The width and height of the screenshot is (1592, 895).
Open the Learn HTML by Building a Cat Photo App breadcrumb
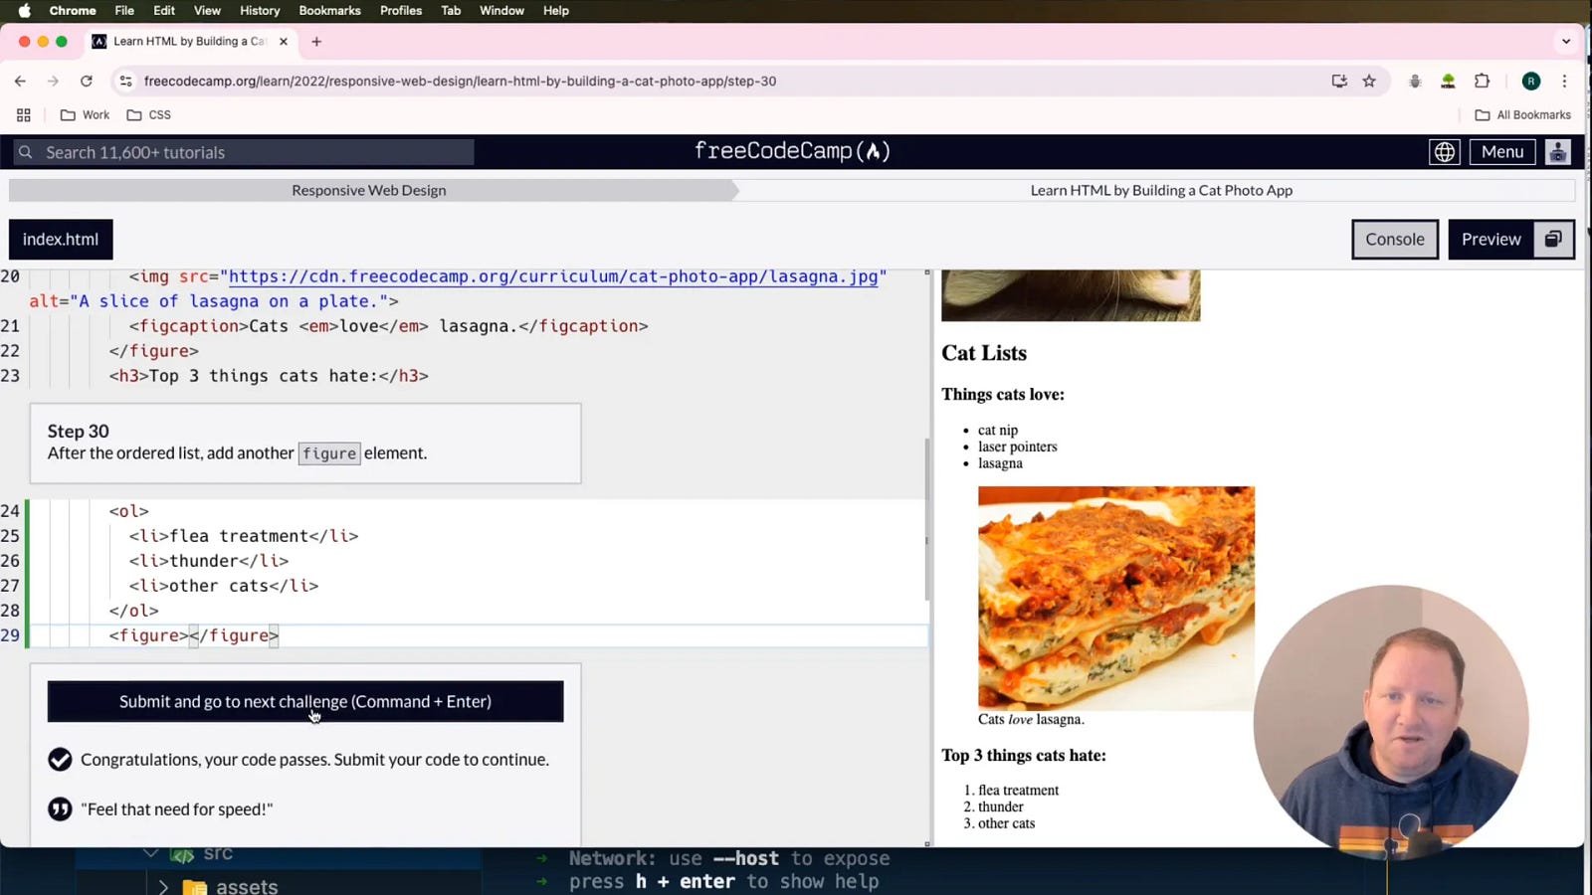point(1161,190)
